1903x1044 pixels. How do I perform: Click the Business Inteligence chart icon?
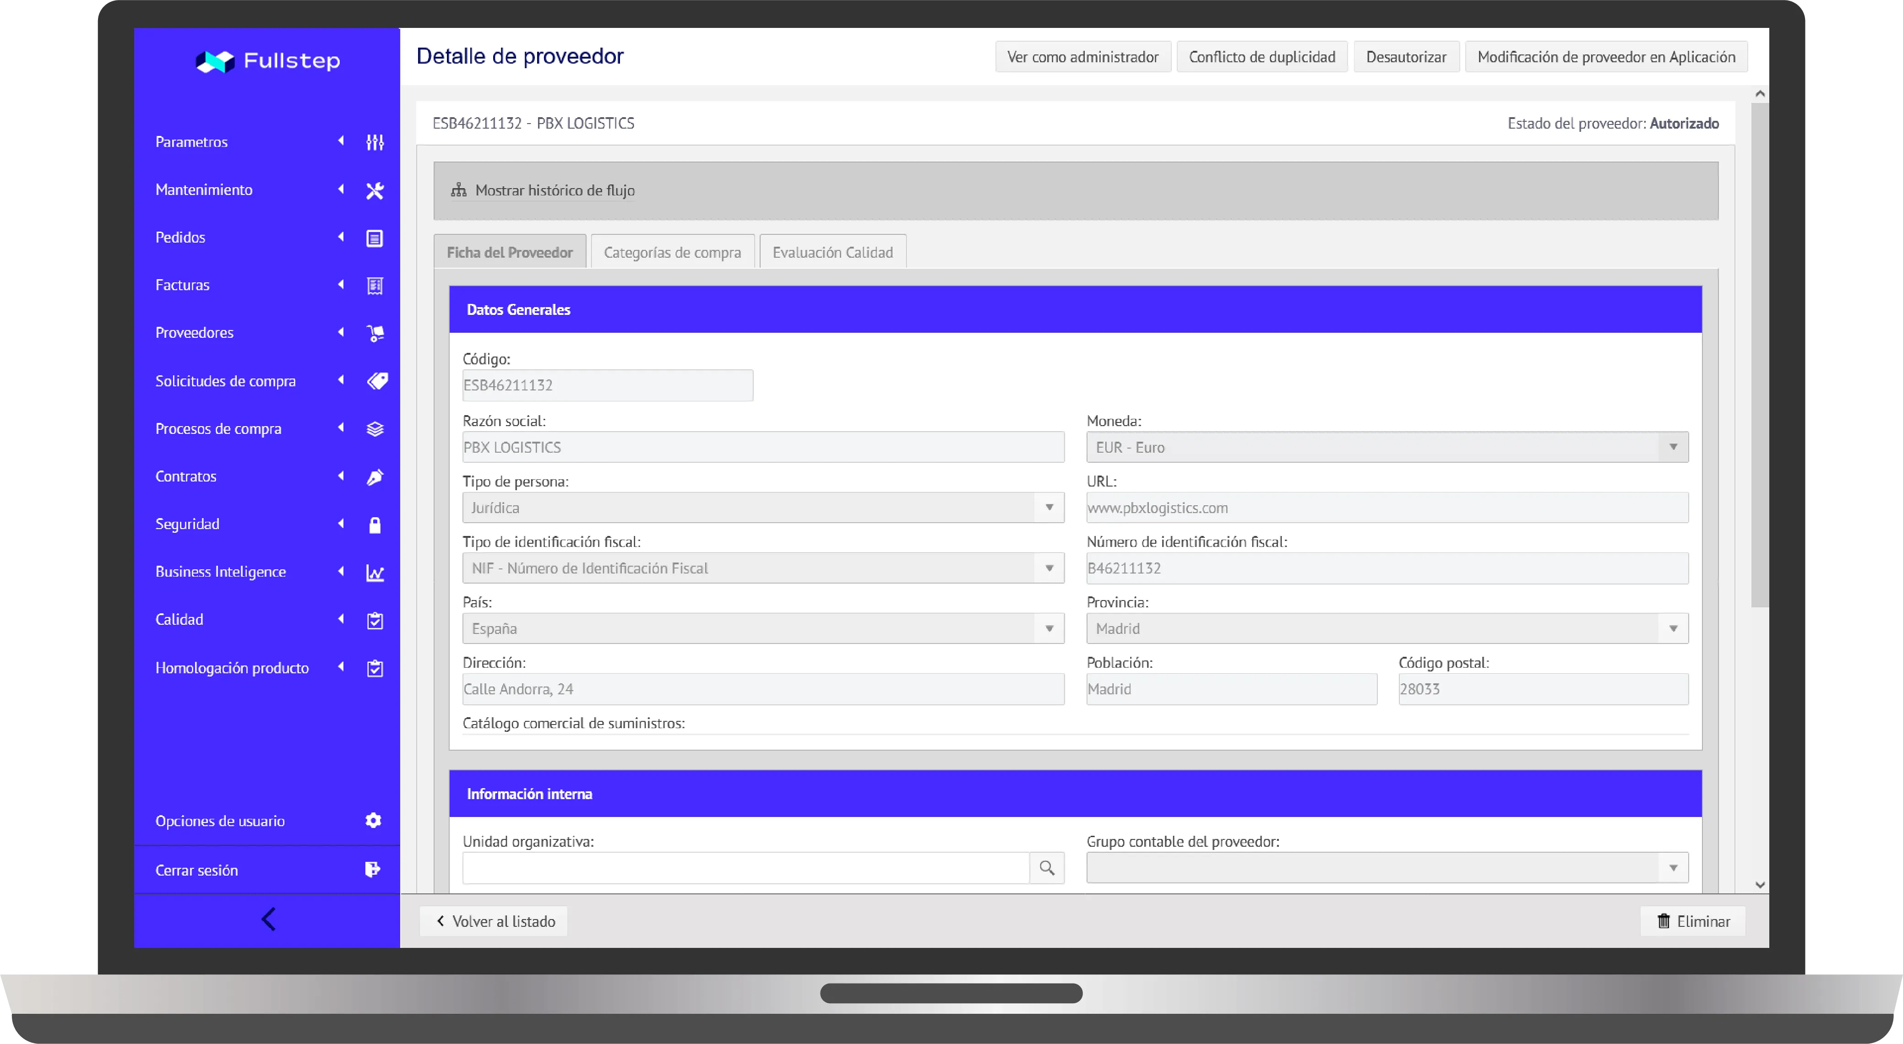pyautogui.click(x=375, y=572)
